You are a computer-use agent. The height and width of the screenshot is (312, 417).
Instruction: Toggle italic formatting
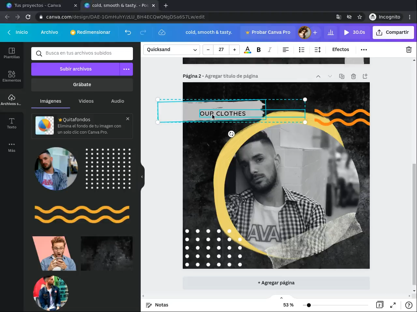(x=269, y=50)
